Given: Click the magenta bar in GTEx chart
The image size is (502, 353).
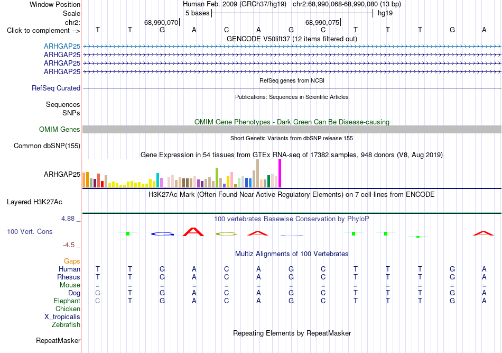Looking at the screenshot, I should coord(280,173).
